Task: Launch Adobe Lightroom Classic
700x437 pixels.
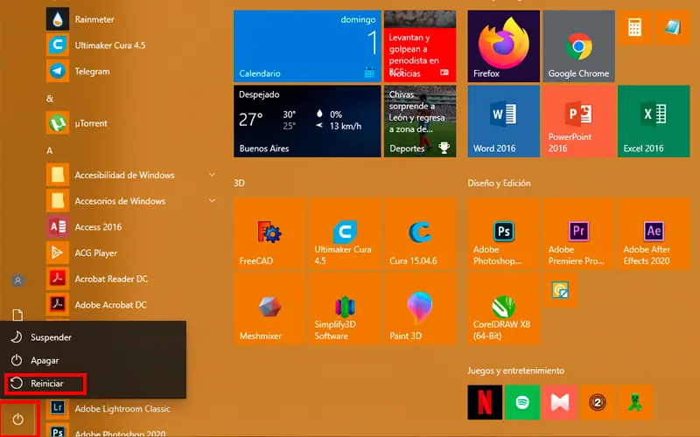Action: [132, 408]
